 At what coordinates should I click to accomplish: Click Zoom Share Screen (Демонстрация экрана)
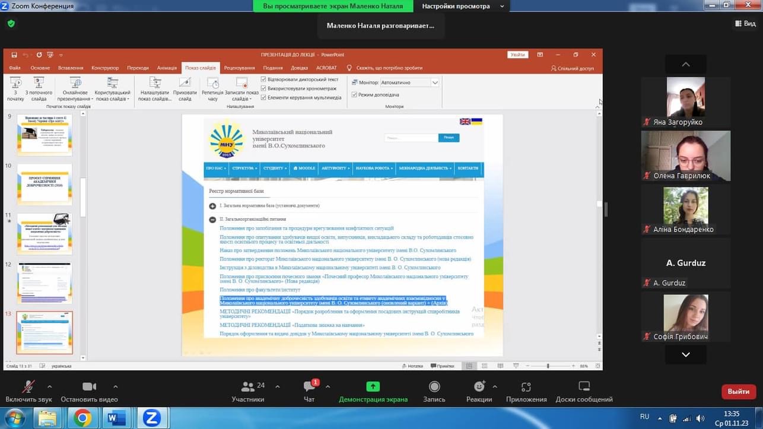pos(373,392)
